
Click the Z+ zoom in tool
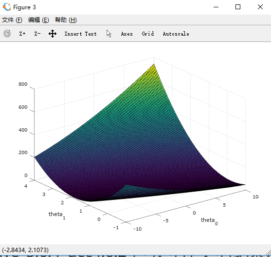pos(22,34)
